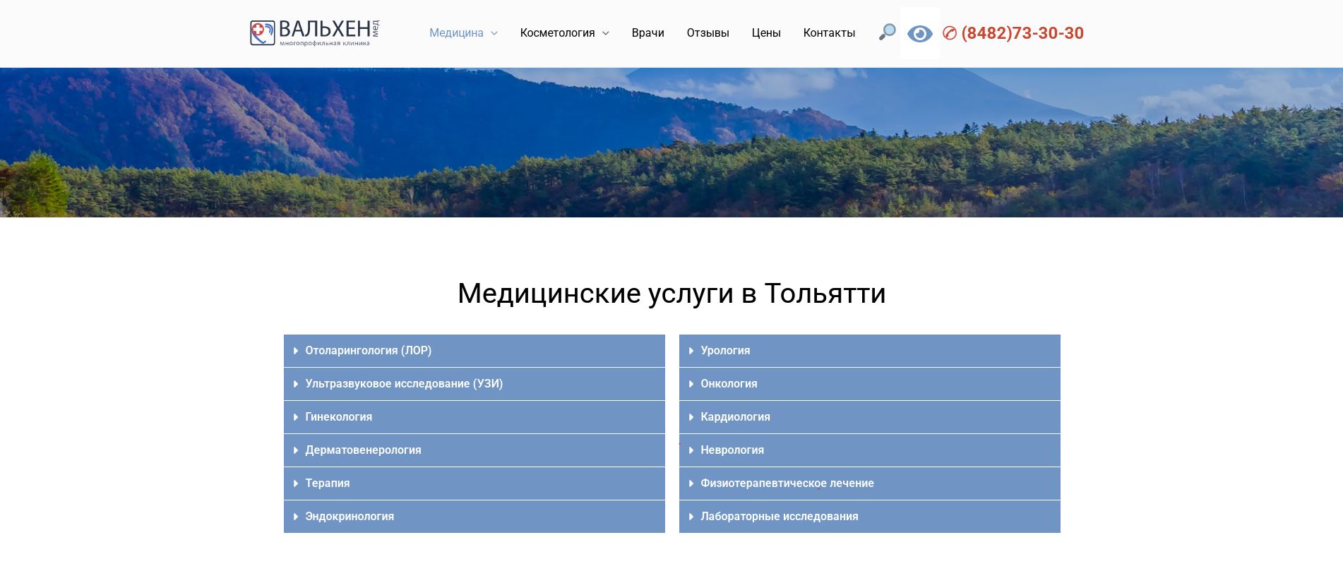This screenshot has height=583, width=1343.
Task: Expand the Неврология section
Action: [x=870, y=450]
